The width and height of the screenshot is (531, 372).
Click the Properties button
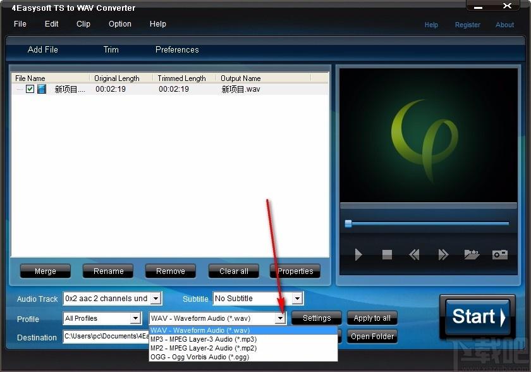[x=295, y=271]
